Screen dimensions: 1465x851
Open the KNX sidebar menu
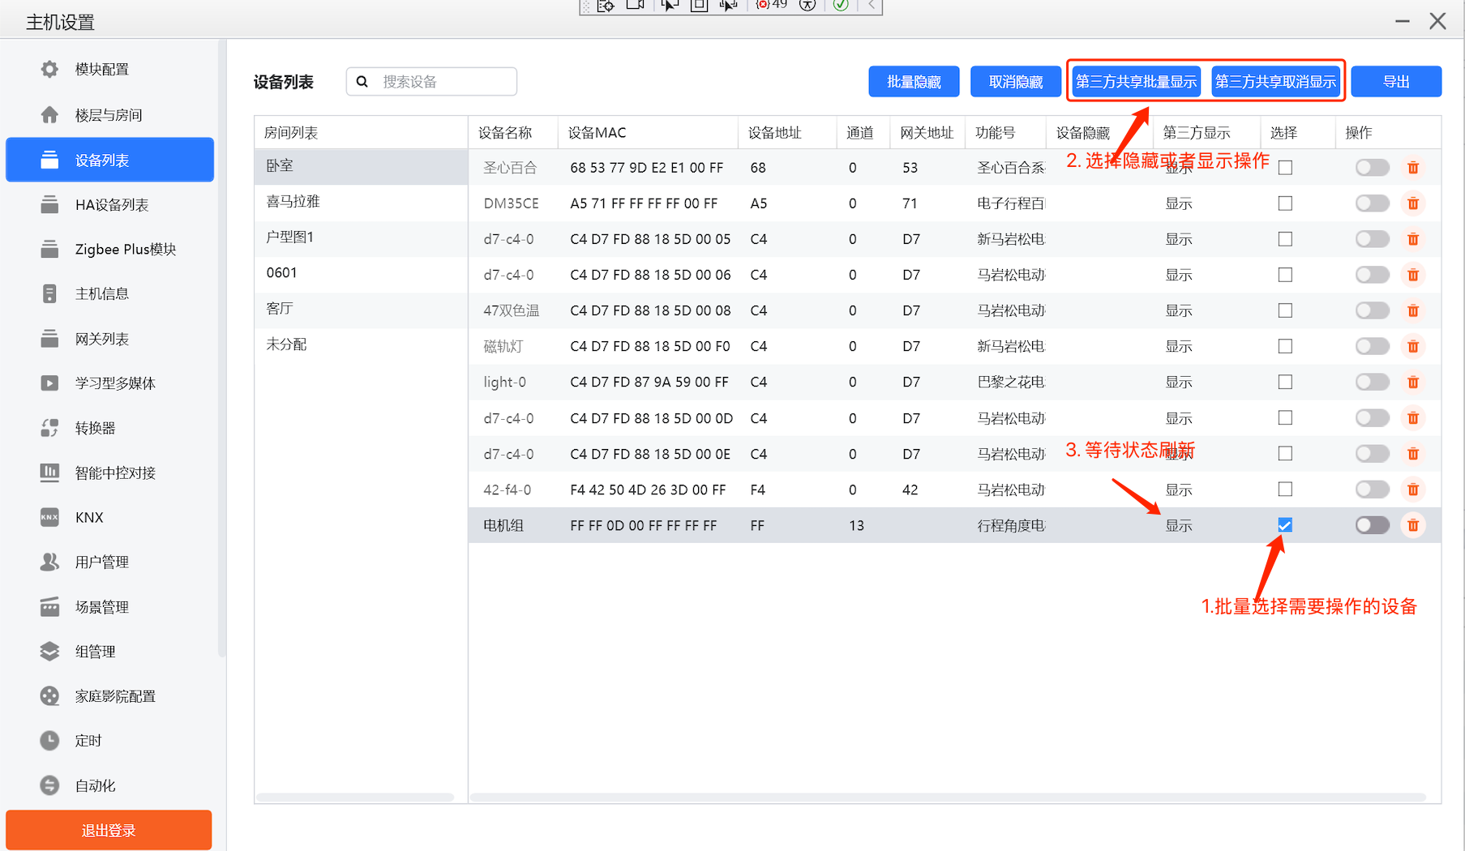89,517
